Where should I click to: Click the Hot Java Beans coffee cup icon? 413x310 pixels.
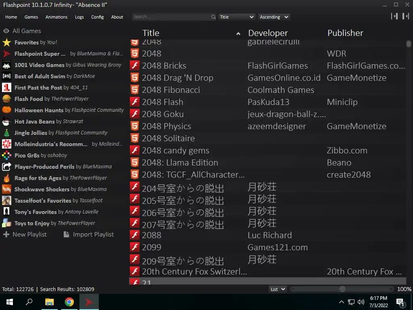tap(6, 121)
